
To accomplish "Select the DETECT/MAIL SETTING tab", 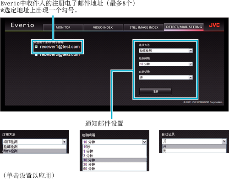I will tap(184, 27).
